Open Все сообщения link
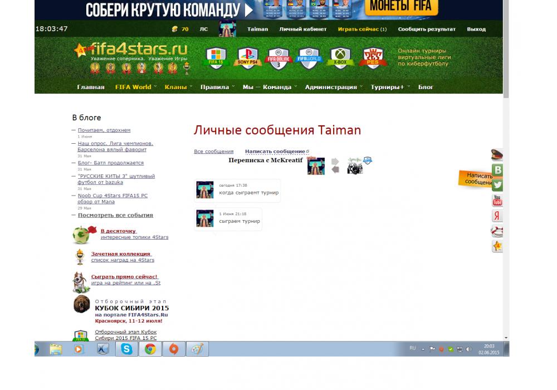The image size is (557, 390). tap(213, 152)
